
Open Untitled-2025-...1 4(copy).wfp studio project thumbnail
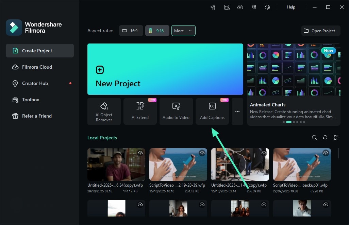click(240, 165)
